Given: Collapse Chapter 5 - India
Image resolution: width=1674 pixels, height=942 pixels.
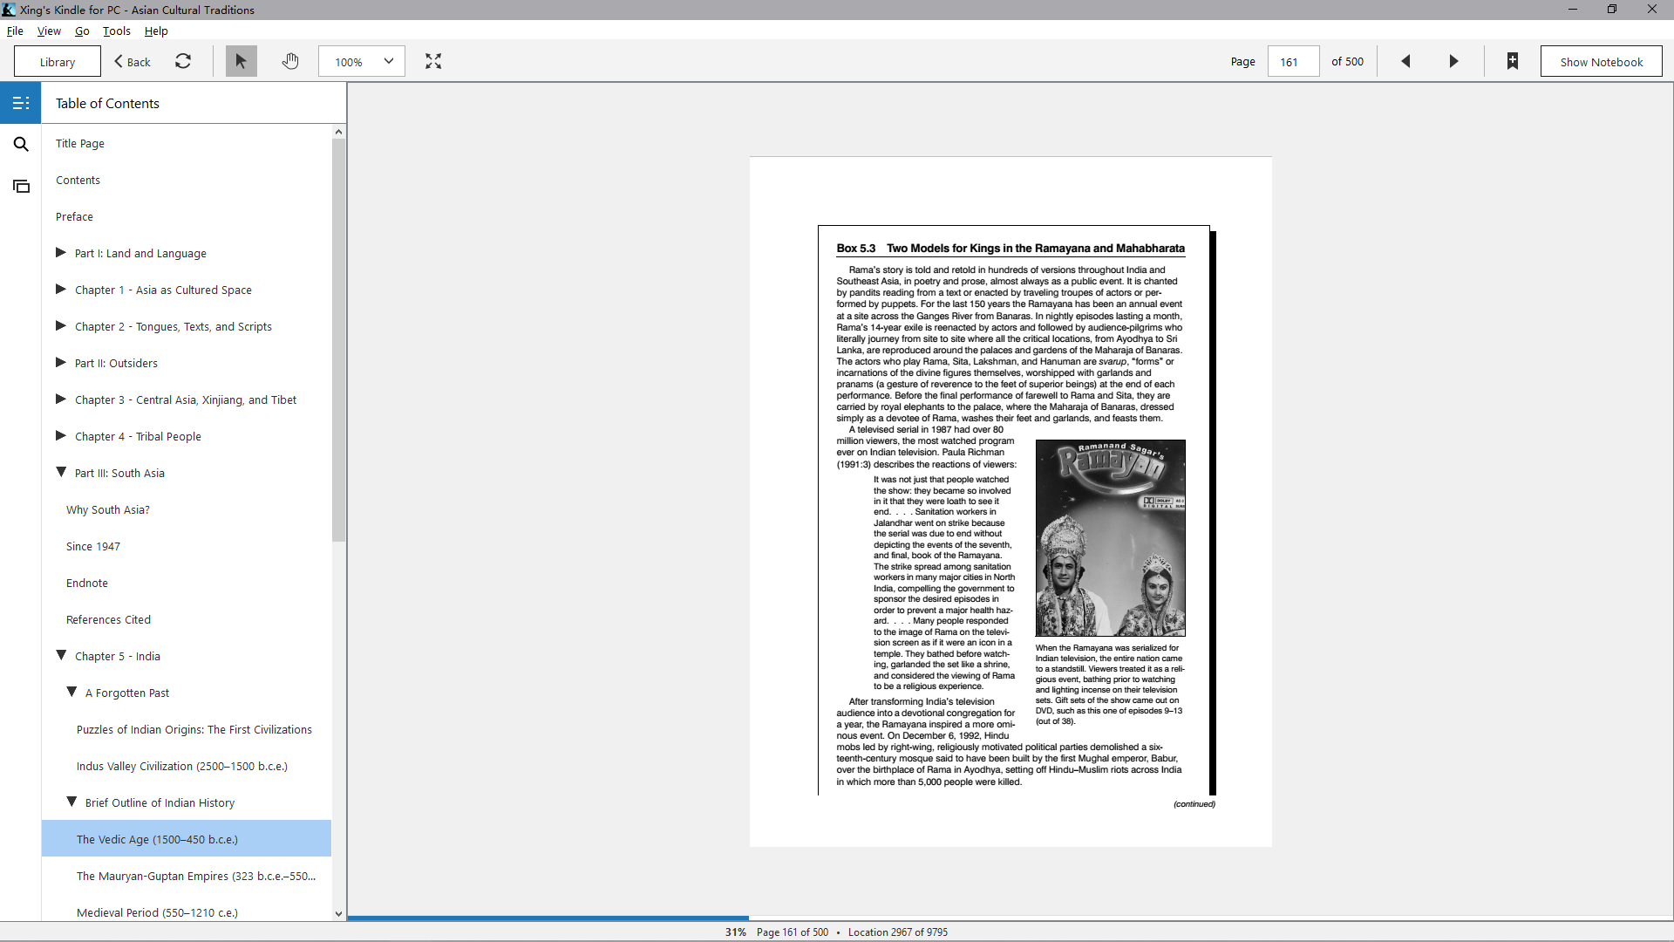Looking at the screenshot, I should click(x=61, y=655).
